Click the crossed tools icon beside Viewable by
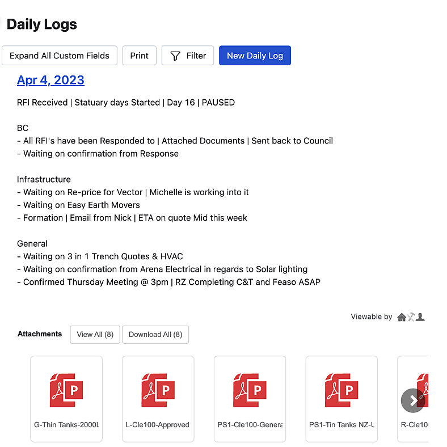The height and width of the screenshot is (447, 447). [411, 317]
